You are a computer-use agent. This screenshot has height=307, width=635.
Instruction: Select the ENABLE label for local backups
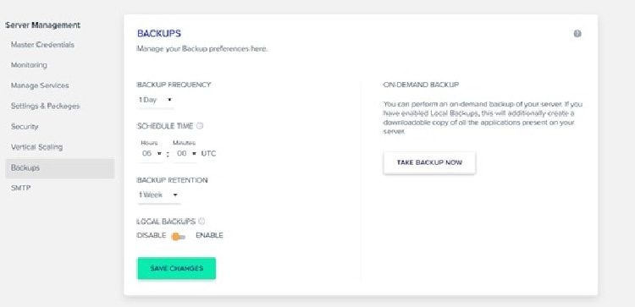(x=209, y=235)
